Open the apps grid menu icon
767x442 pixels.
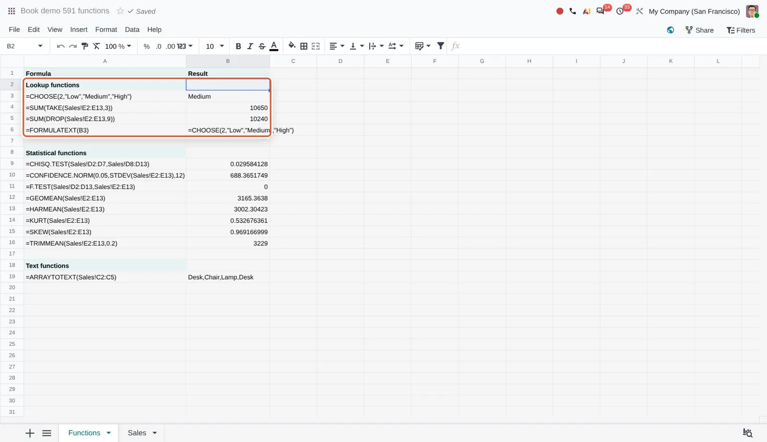[12, 11]
